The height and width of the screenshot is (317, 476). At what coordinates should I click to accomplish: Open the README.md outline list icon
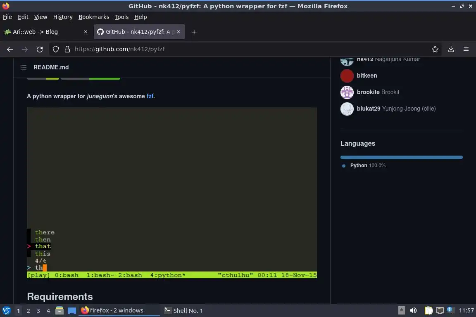24,67
